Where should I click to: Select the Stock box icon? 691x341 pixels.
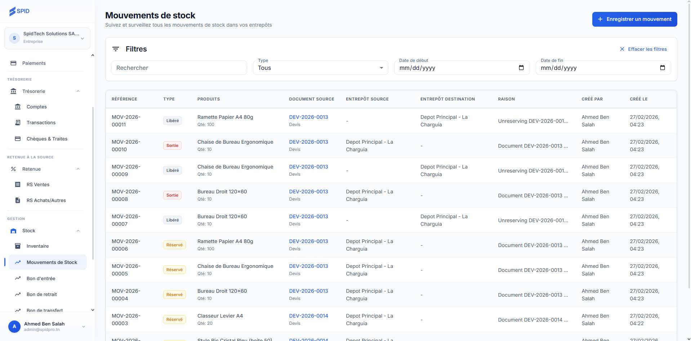click(13, 231)
